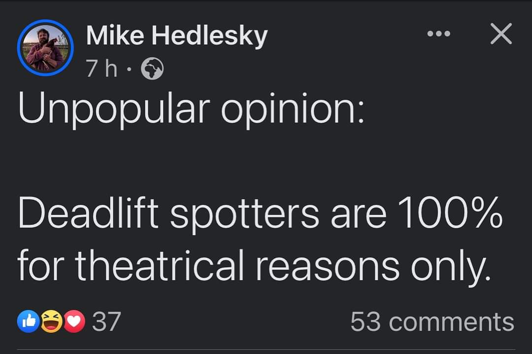The height and width of the screenshot is (354, 532).
Task: Click the red heart Love reaction icon
Action: click(73, 322)
